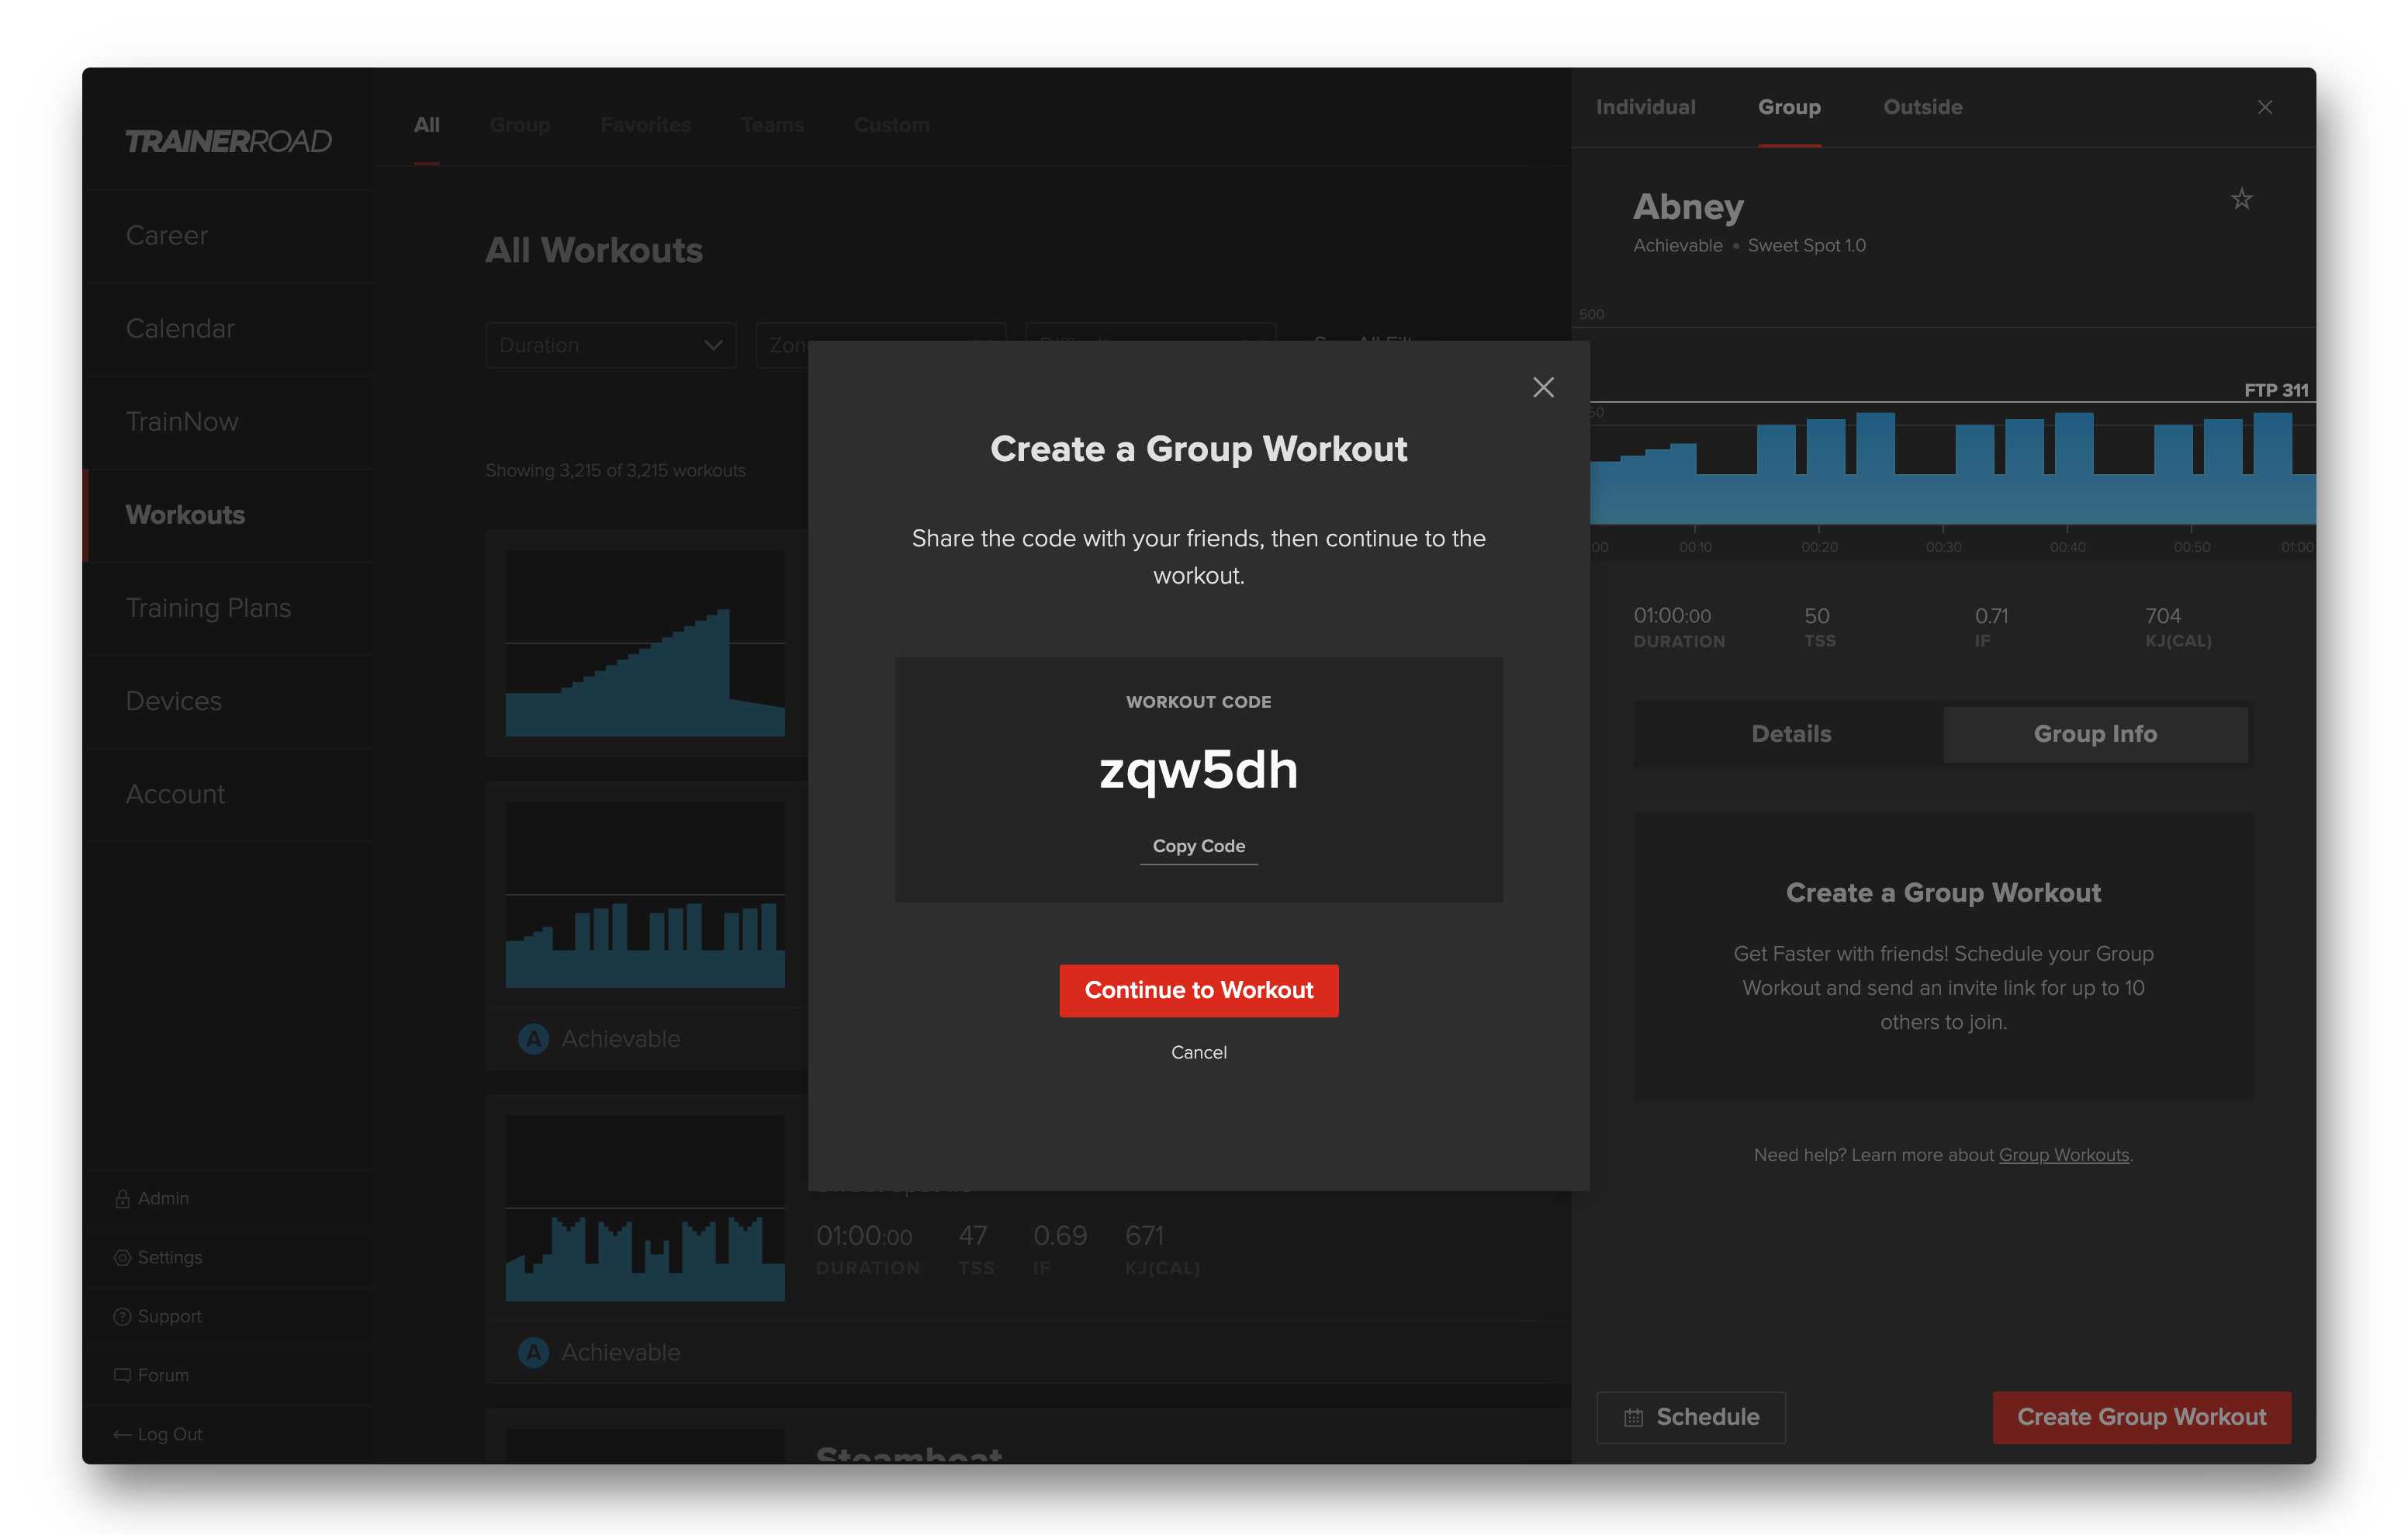Click the All Workouts heading
Screen dimensions: 2408x1535
pyautogui.click(x=594, y=250)
